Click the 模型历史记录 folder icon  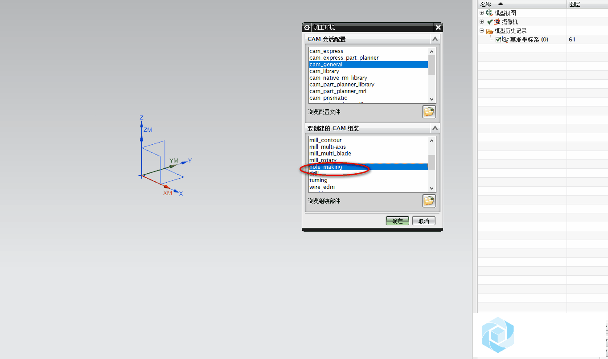(489, 31)
